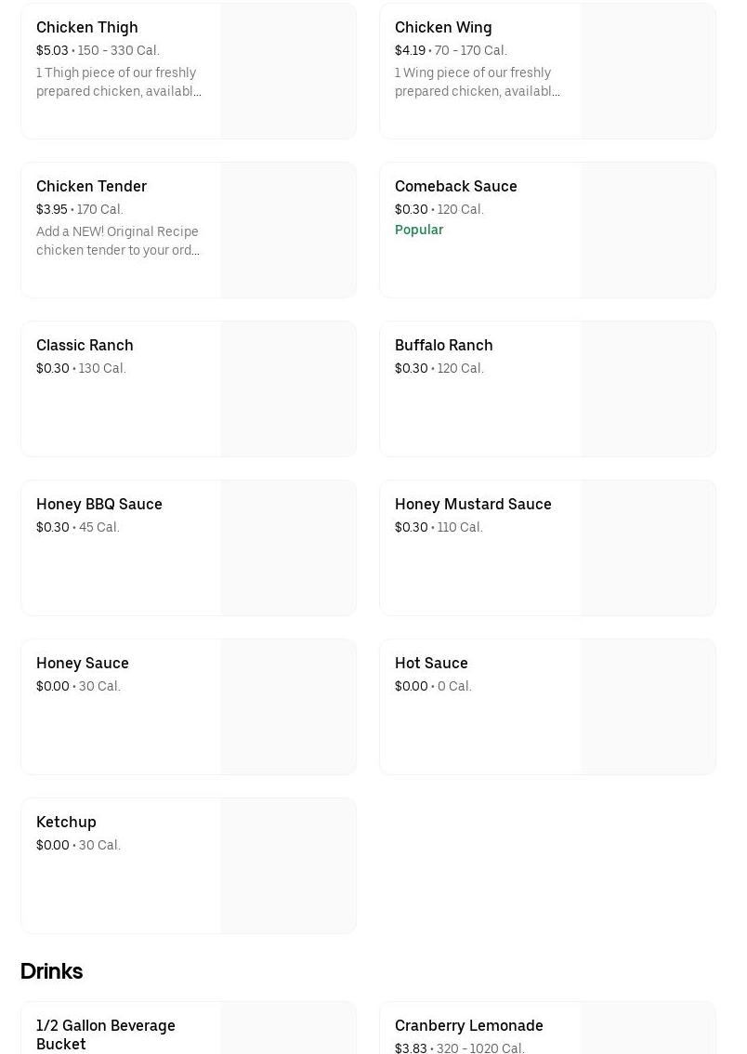Select the Buffalo Ranch item
The height and width of the screenshot is (1054, 747).
pyautogui.click(x=547, y=389)
